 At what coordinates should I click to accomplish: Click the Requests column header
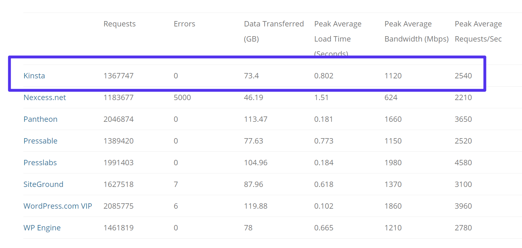(x=119, y=24)
